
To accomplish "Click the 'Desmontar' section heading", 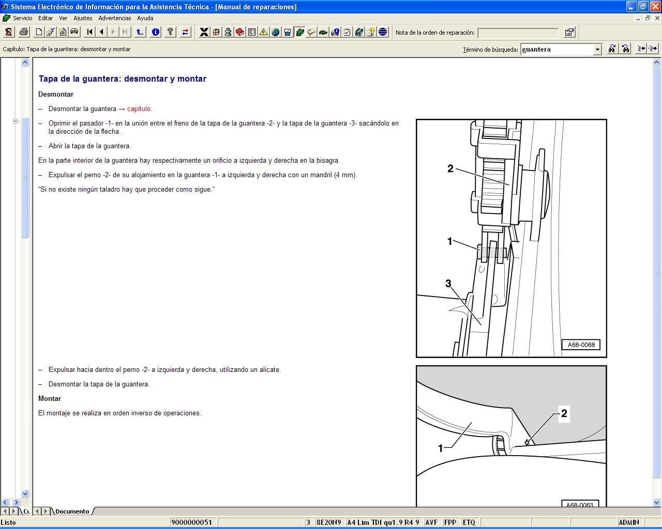I will pyautogui.click(x=56, y=95).
